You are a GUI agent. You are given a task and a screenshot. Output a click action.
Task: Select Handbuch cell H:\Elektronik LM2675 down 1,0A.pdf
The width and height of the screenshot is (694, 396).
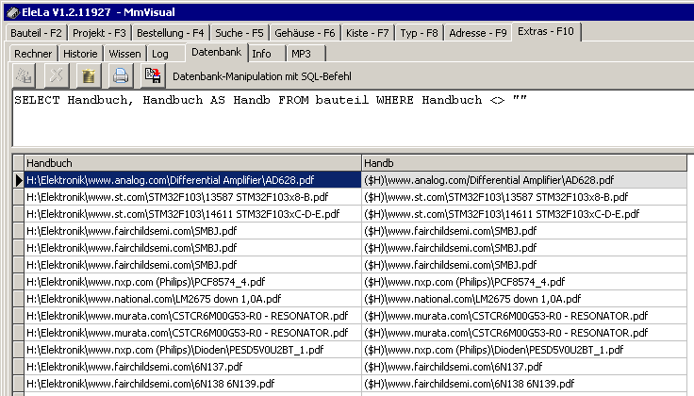[x=192, y=299]
